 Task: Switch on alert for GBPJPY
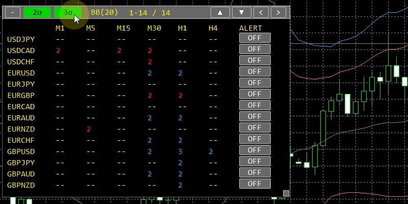pos(254,161)
